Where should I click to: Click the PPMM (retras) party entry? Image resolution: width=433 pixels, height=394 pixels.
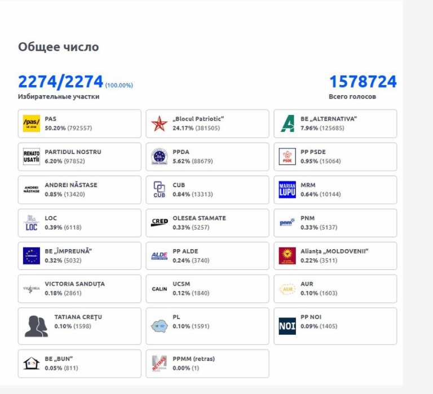(x=207, y=364)
